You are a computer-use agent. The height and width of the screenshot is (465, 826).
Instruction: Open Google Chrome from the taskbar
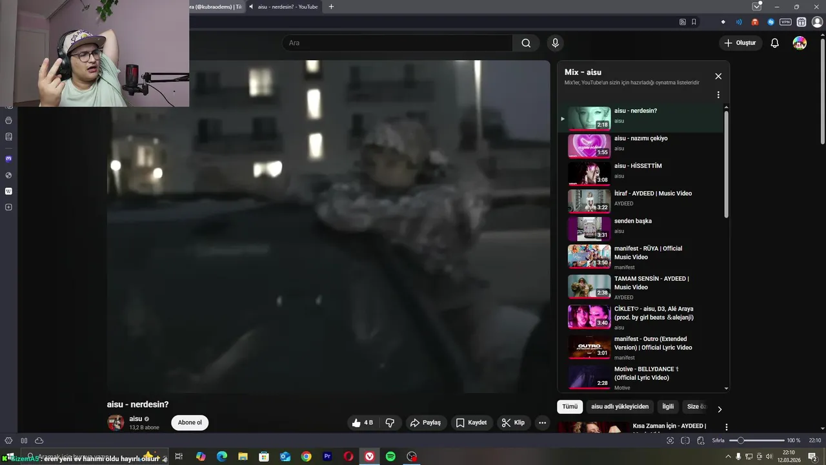pyautogui.click(x=306, y=457)
